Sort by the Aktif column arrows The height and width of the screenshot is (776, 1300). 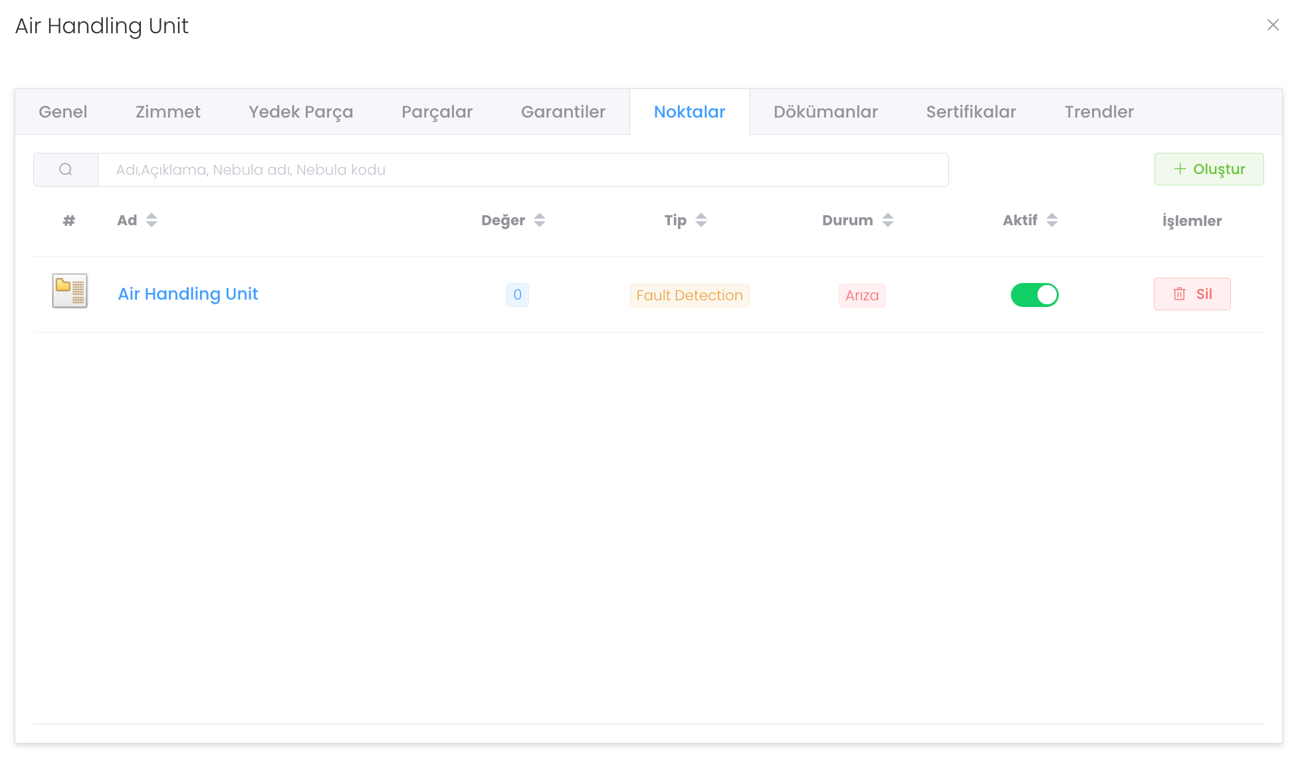[1052, 220]
